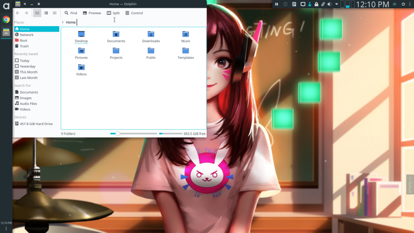414x233 pixels.
Task: Launch Google Chrome from the panel
Action: (6, 19)
